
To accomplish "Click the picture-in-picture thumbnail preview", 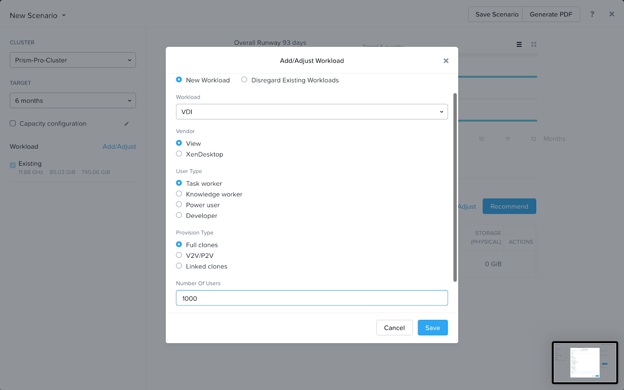I will tap(585, 363).
